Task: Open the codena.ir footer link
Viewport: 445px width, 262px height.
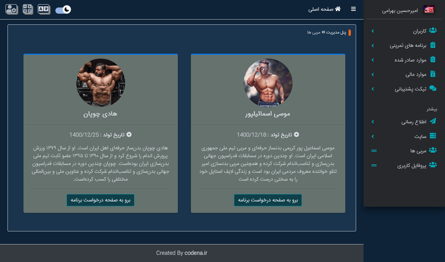Action: coord(196,253)
